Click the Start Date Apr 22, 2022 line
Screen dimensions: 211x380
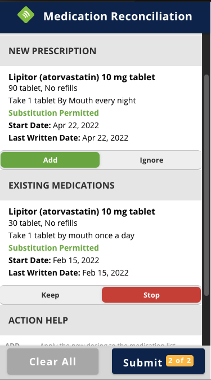[x=53, y=125]
